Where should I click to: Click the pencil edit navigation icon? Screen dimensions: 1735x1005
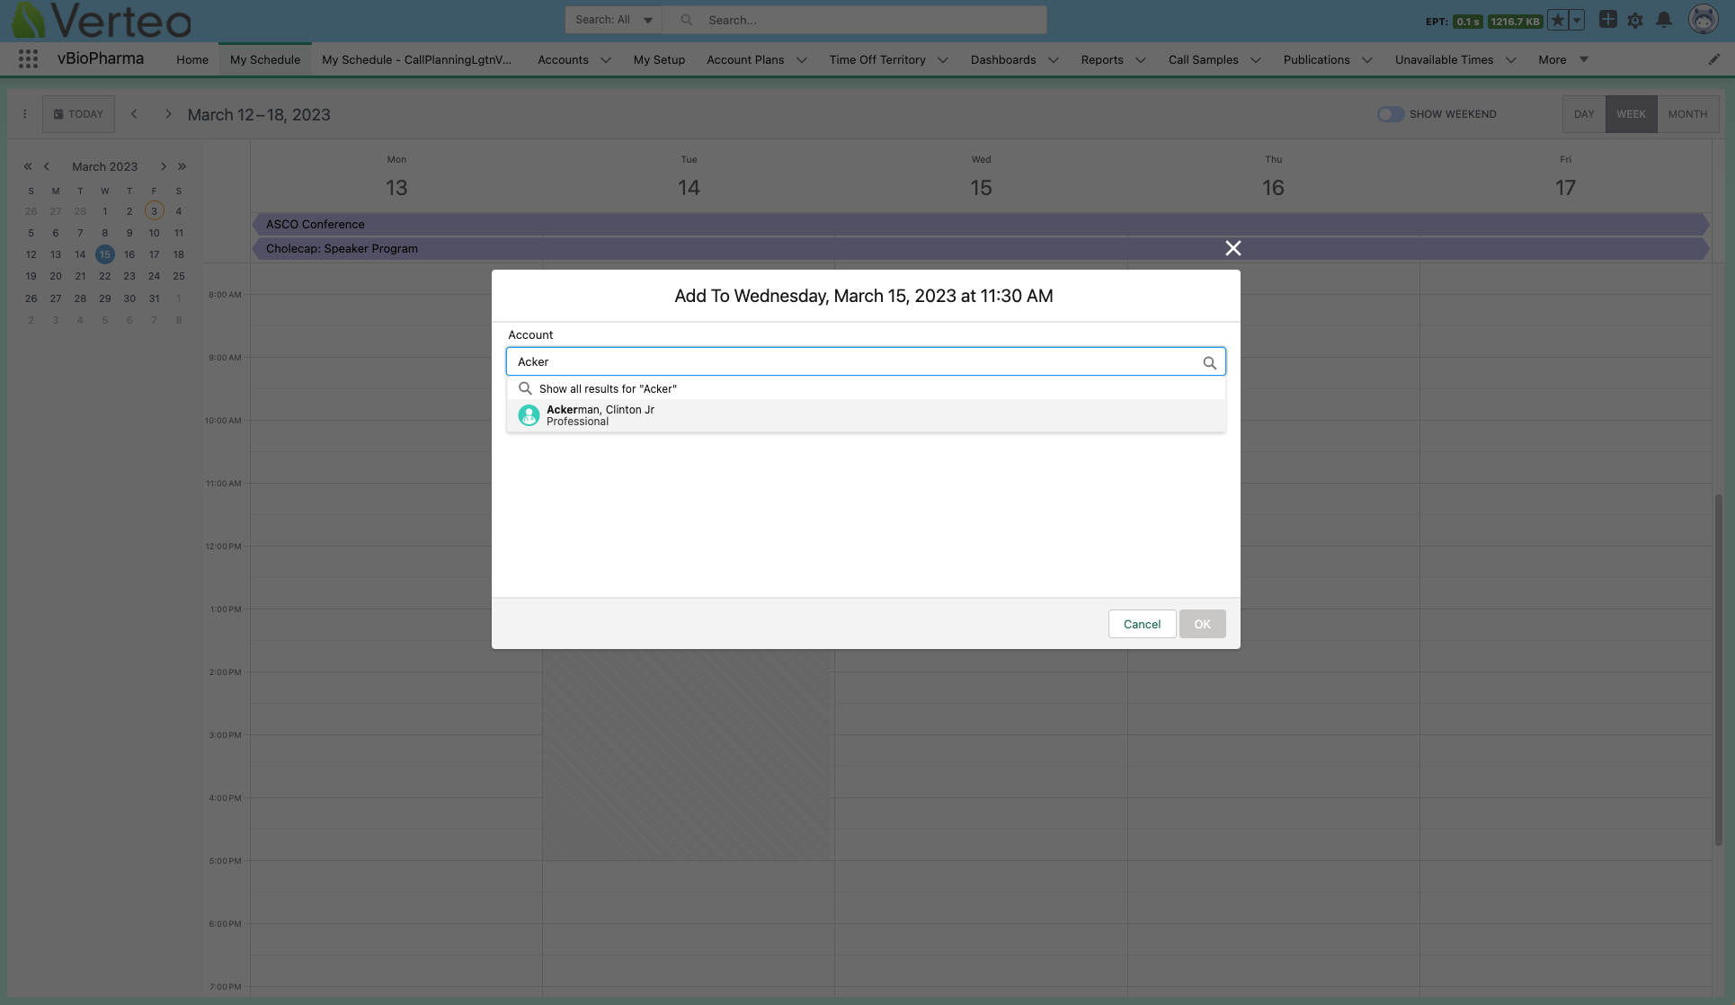[x=1713, y=59]
